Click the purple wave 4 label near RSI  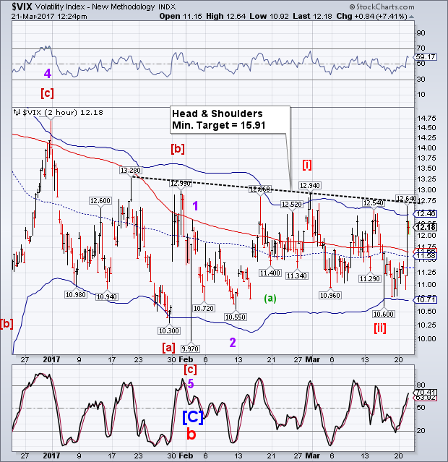point(46,74)
